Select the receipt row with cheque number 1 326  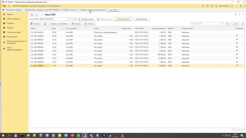coord(137,54)
